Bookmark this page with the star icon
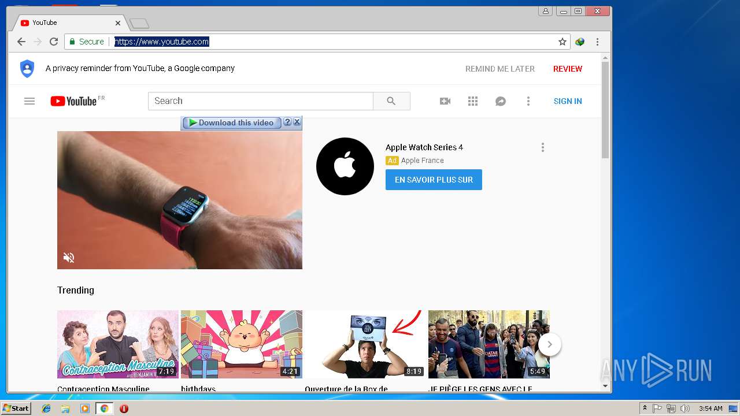 (x=562, y=42)
